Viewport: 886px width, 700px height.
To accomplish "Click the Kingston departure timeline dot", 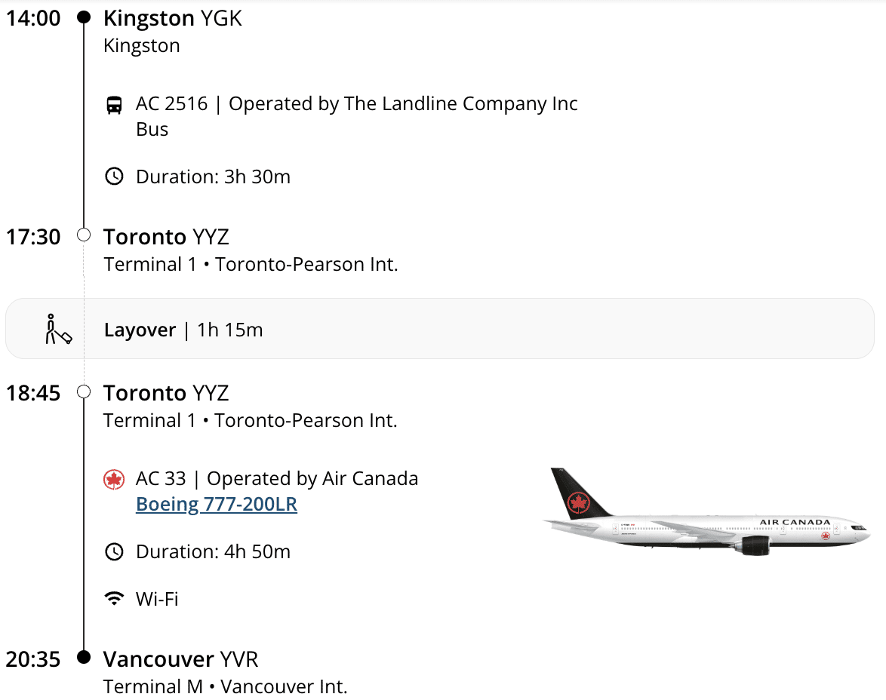I will click(x=85, y=17).
